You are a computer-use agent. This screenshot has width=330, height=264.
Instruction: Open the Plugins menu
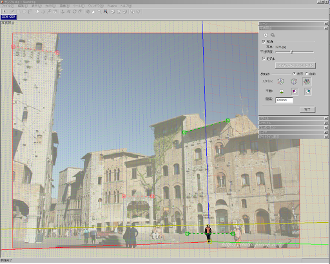point(112,6)
